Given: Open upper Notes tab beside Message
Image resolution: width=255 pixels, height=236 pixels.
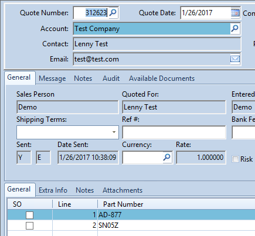Looking at the screenshot, I should coord(83,78).
